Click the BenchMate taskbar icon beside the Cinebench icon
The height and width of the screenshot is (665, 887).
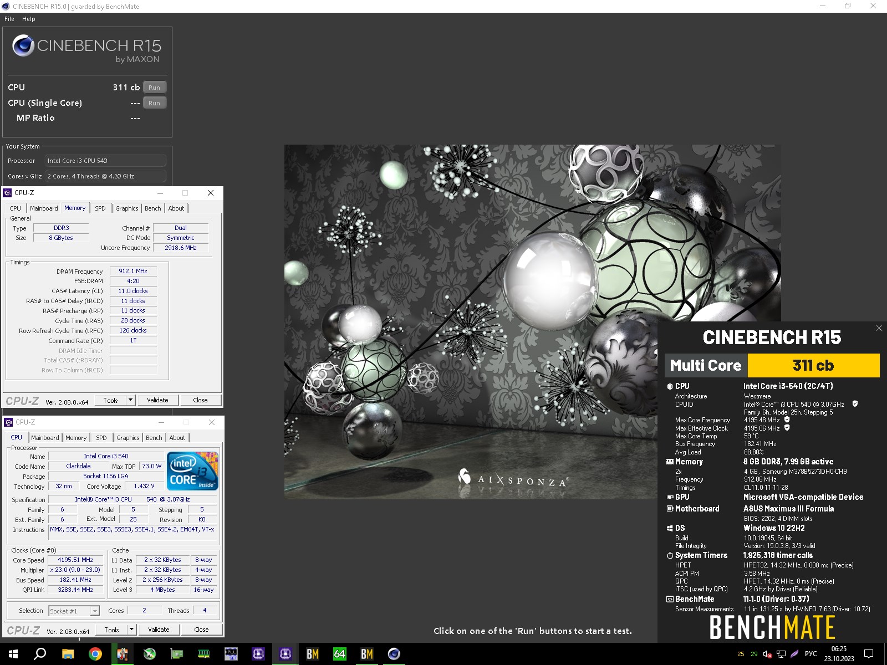(x=366, y=654)
